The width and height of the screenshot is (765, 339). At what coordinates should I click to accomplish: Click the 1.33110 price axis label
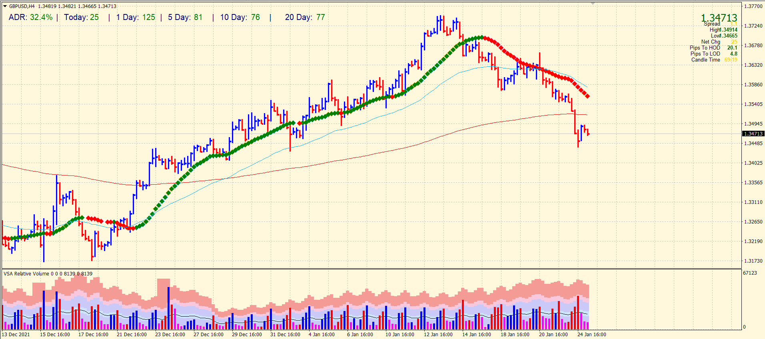[x=753, y=202]
